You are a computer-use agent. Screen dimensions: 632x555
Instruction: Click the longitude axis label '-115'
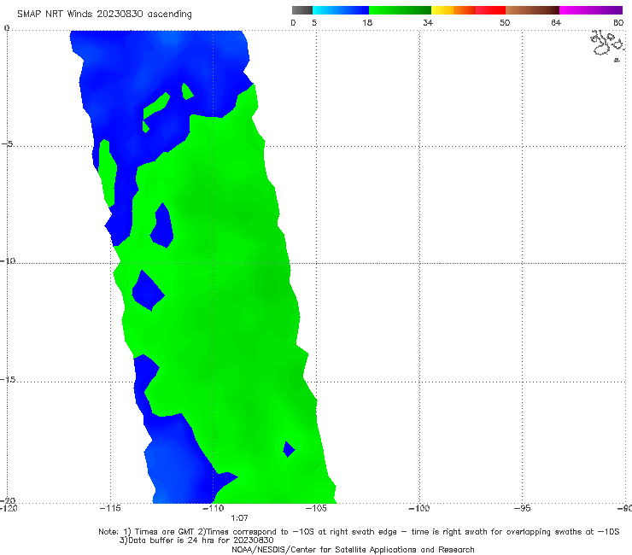pyautogui.click(x=110, y=508)
